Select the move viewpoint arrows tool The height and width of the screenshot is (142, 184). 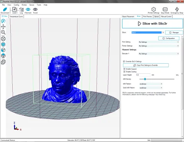click(3, 26)
